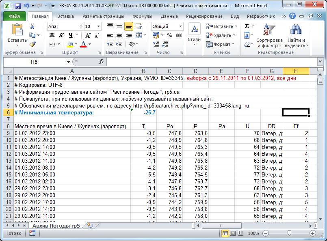
Task: Open AutoSum (Σ) in Редактирование group
Action: [247, 26]
